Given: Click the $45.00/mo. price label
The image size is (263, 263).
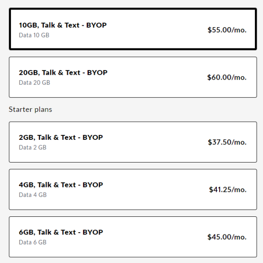Looking at the screenshot, I should tap(227, 237).
